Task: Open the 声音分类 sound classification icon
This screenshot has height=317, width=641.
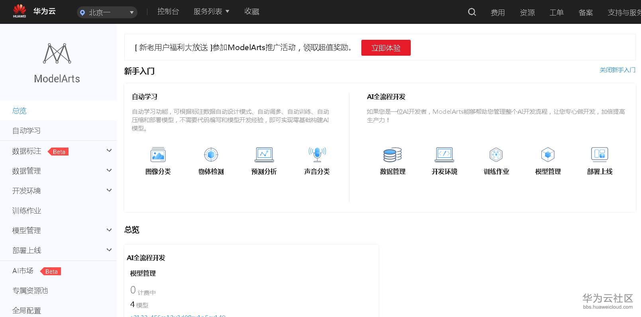Action: [x=317, y=154]
